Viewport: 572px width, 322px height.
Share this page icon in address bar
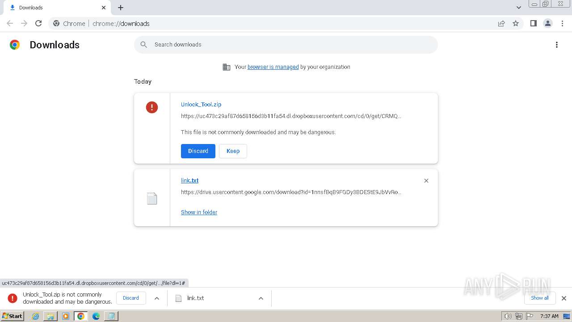pyautogui.click(x=501, y=23)
